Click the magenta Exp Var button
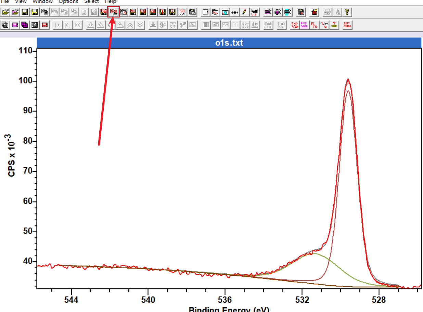 [304, 25]
